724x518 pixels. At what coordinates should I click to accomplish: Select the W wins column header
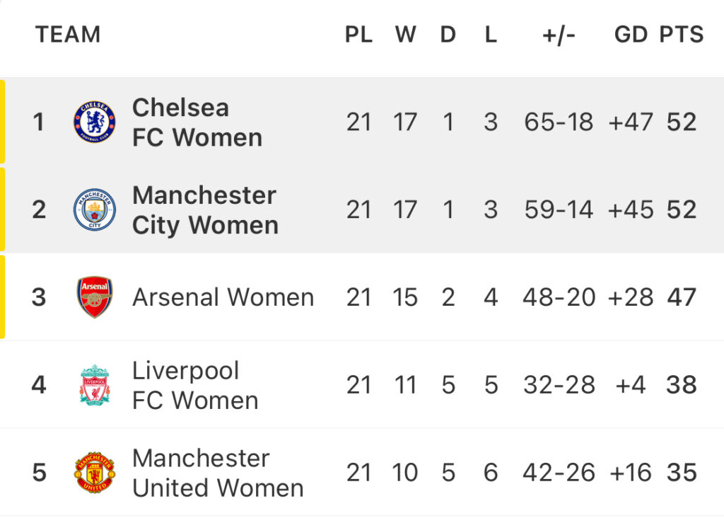(x=405, y=35)
